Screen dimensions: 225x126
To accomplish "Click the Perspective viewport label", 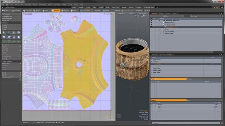I will [121, 14].
